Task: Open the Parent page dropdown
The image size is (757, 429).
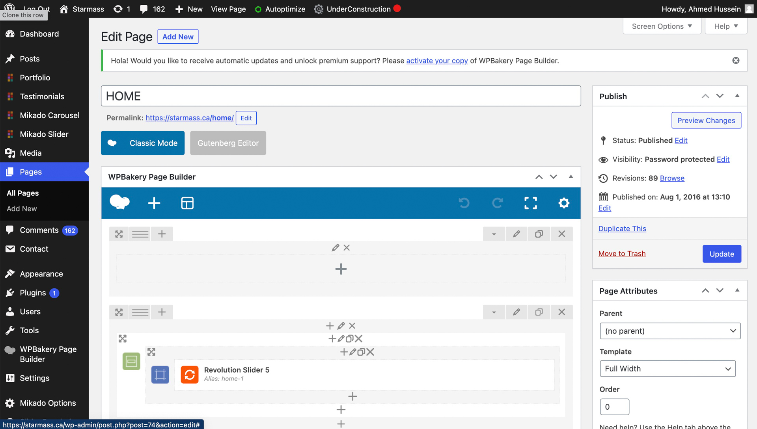Action: pos(670,331)
